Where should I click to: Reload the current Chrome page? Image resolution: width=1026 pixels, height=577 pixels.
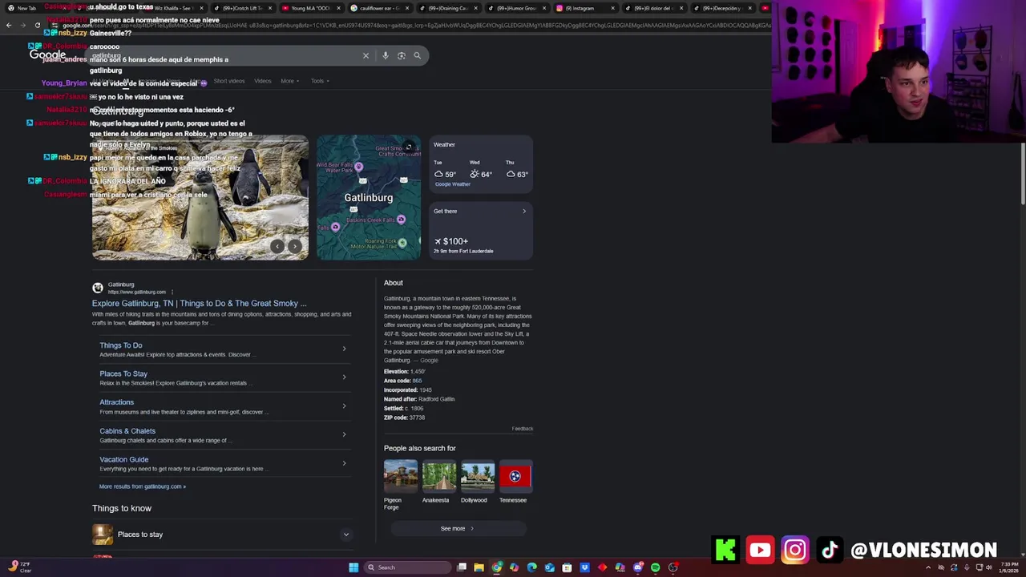37,25
